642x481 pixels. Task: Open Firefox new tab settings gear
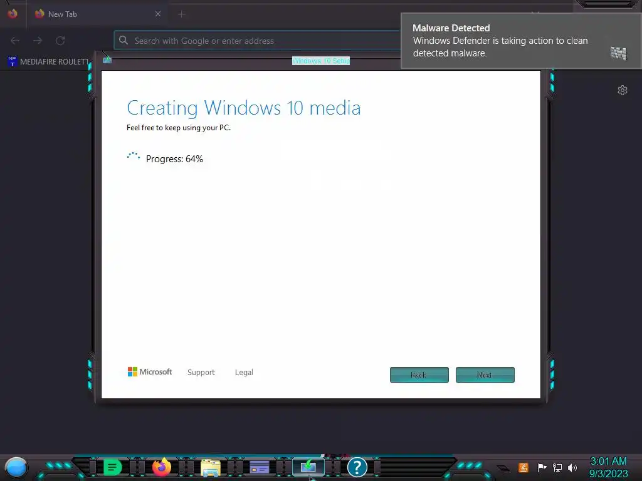tap(623, 90)
